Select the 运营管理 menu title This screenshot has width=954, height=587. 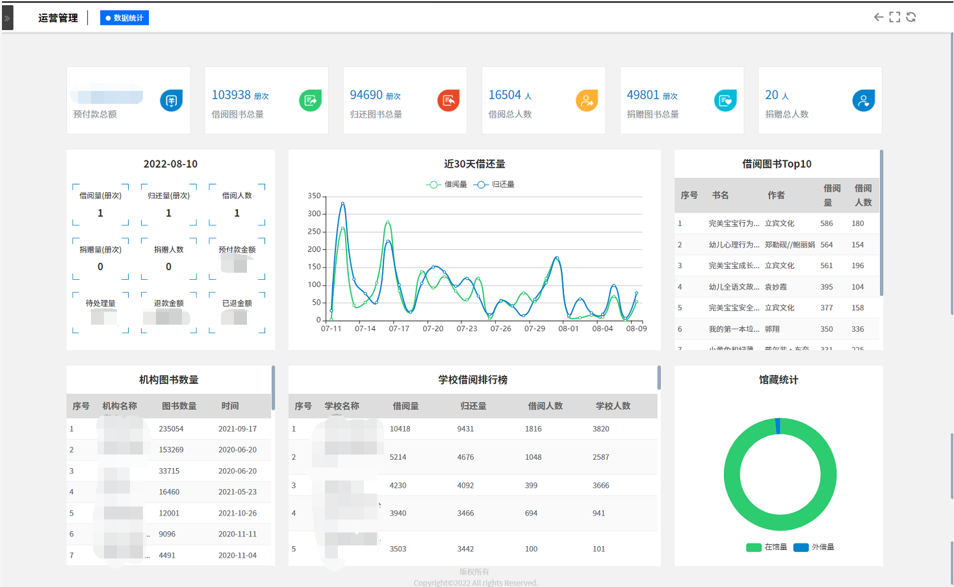(x=58, y=18)
